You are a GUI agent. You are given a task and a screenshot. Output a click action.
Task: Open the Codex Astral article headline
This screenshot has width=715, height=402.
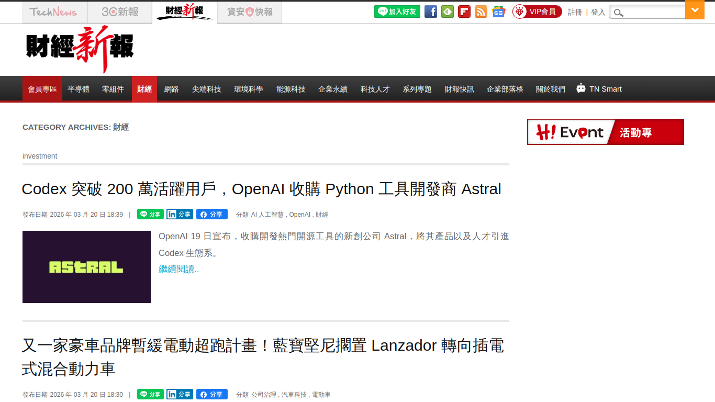(x=262, y=189)
